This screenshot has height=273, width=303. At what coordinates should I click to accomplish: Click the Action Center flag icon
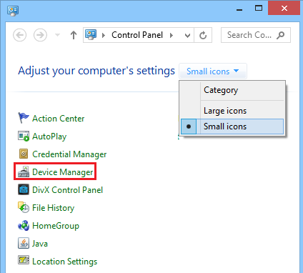(x=24, y=118)
